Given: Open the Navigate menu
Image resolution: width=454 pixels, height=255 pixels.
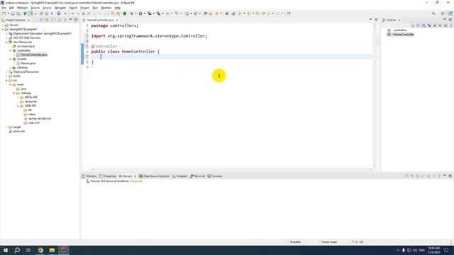Looking at the screenshot, I should (x=60, y=8).
